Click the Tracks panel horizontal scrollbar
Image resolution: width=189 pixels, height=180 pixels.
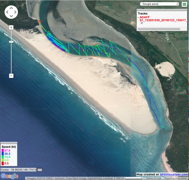[x=159, y=29]
